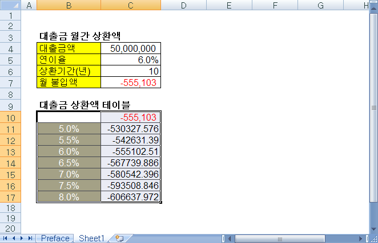Select column C header
This screenshot has height=243, width=378.
point(131,5)
